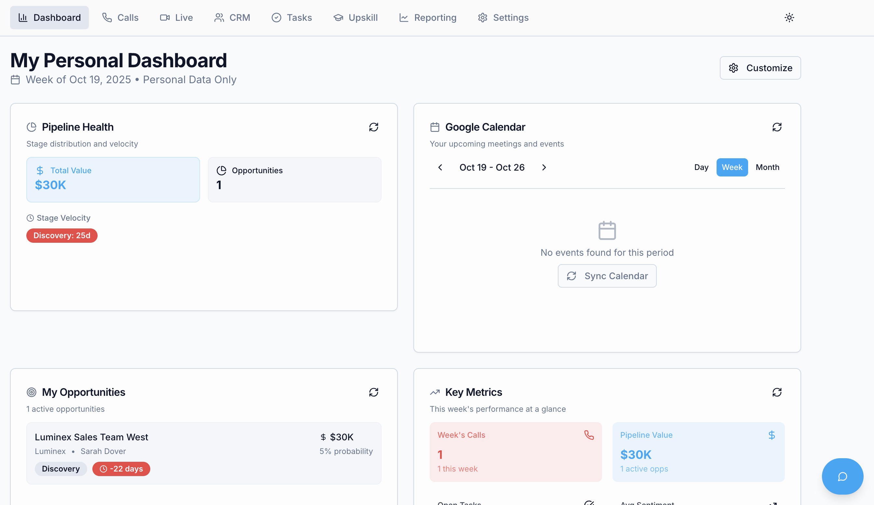Open the chat bubble floating button
Screen dimensions: 874x505
pos(842,476)
